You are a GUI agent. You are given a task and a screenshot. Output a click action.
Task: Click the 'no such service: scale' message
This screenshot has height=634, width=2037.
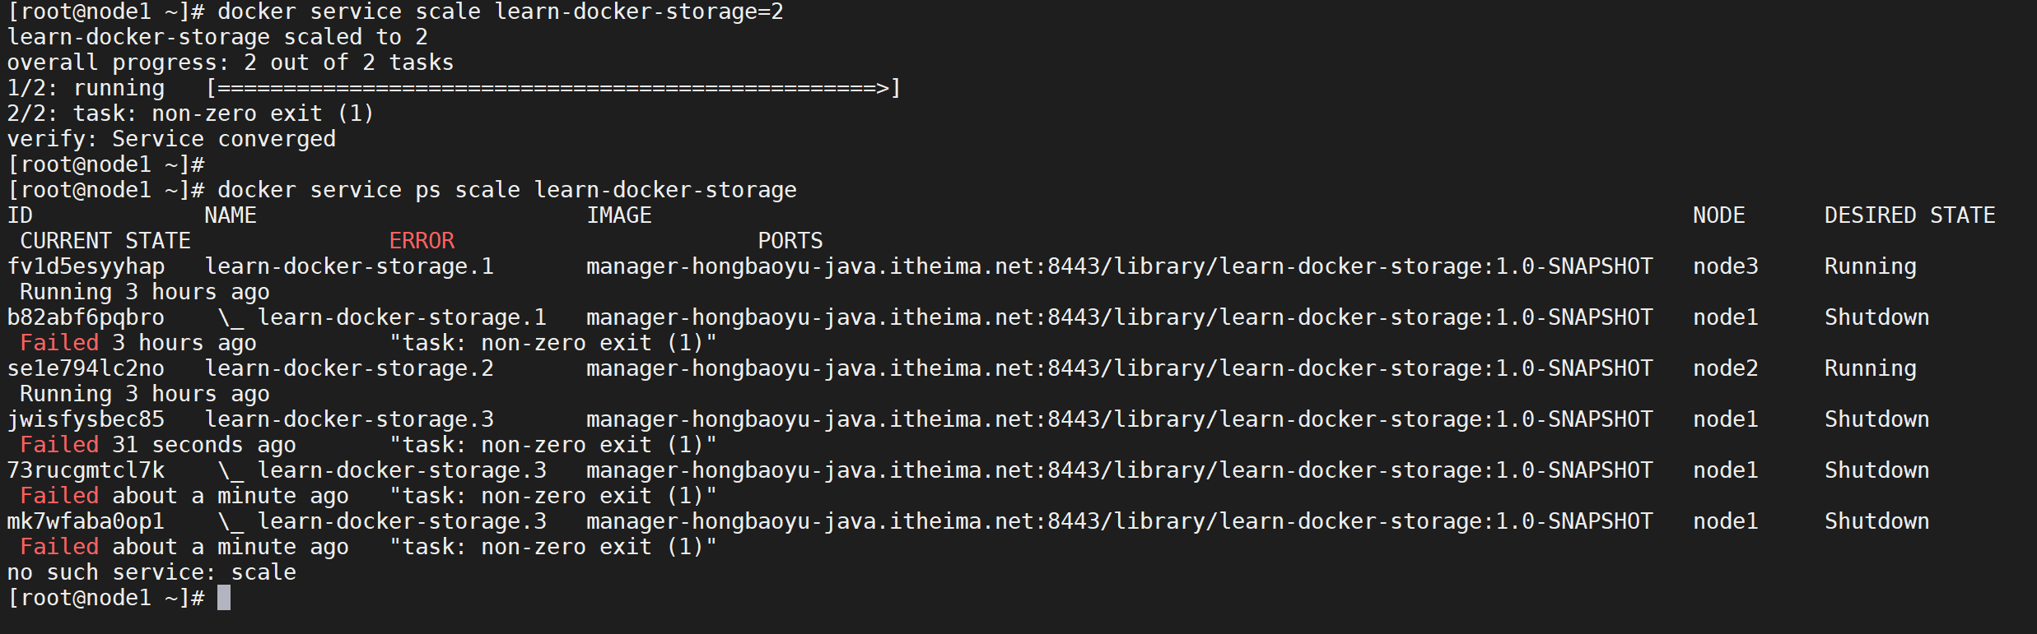pos(151,572)
